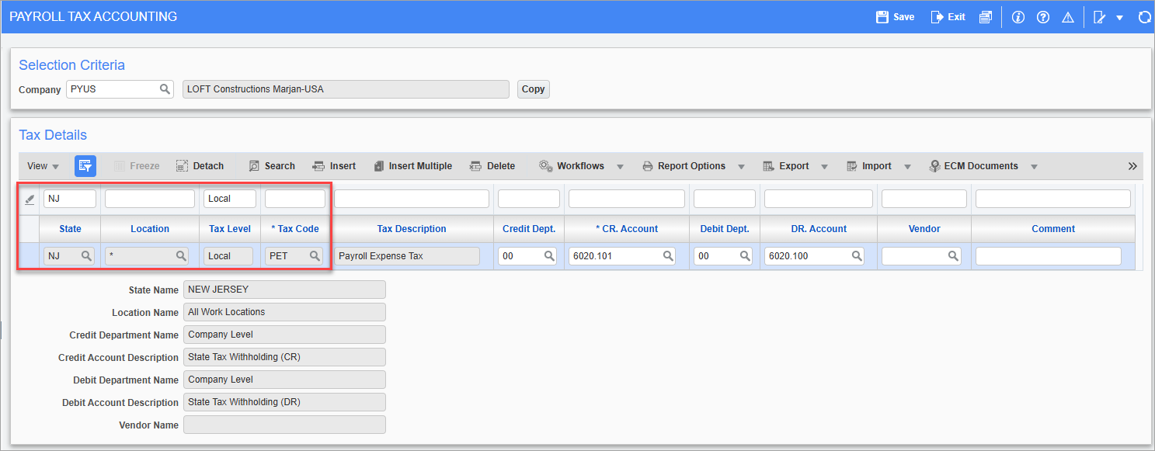Open the lookup magnifier in the Debit Dept. cell

[x=744, y=255]
